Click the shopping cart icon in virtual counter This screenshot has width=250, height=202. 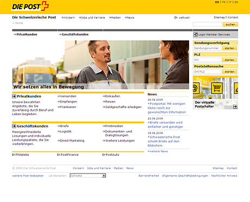click(217, 88)
